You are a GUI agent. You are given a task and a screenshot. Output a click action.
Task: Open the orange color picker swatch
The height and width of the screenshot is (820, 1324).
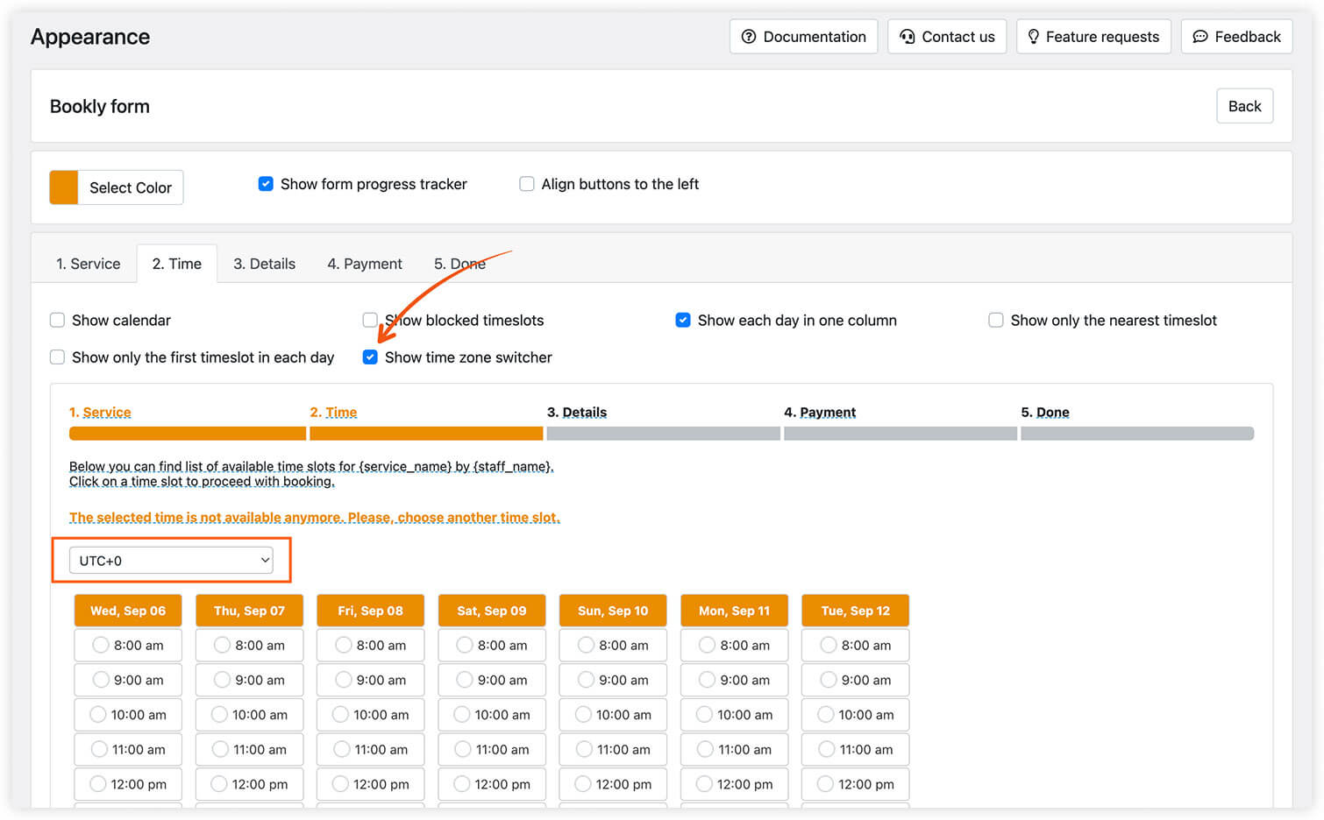(64, 187)
